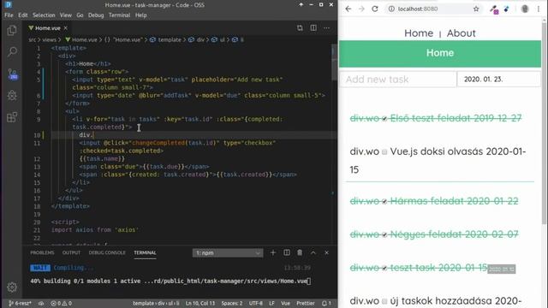Open the browser three-dot menu
This screenshot has width=548, height=308.
click(x=539, y=9)
